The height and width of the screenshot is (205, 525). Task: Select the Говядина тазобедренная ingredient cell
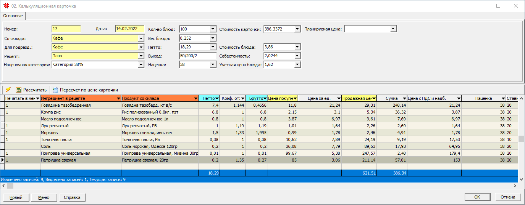click(81, 105)
